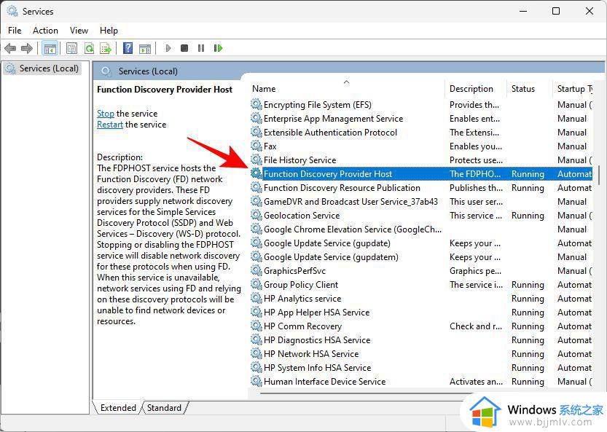
Task: Select Function Discovery Resource Publication row
Action: coord(421,188)
